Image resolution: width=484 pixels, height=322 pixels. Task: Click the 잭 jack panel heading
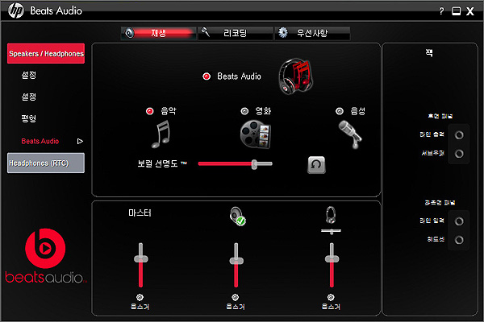[x=429, y=53]
